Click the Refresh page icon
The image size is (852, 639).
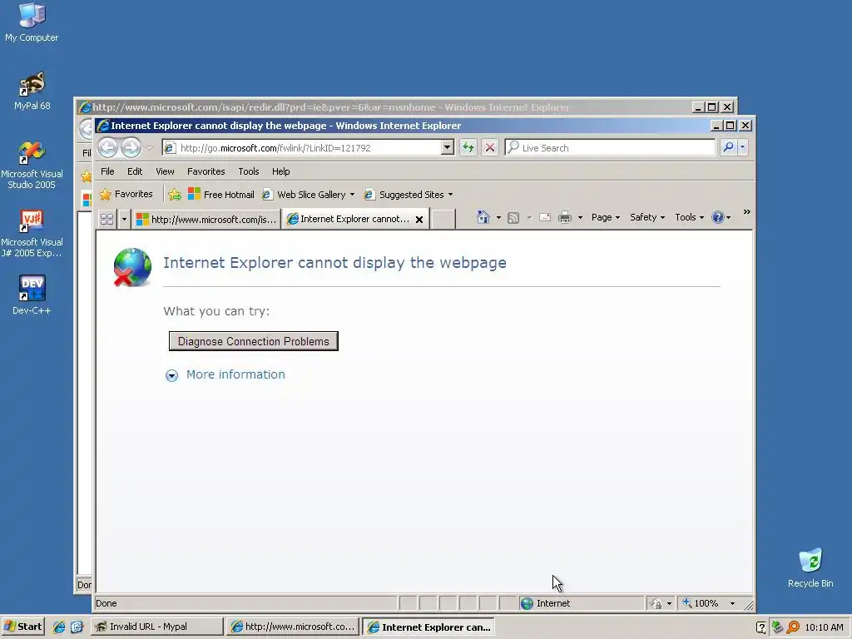(x=468, y=147)
